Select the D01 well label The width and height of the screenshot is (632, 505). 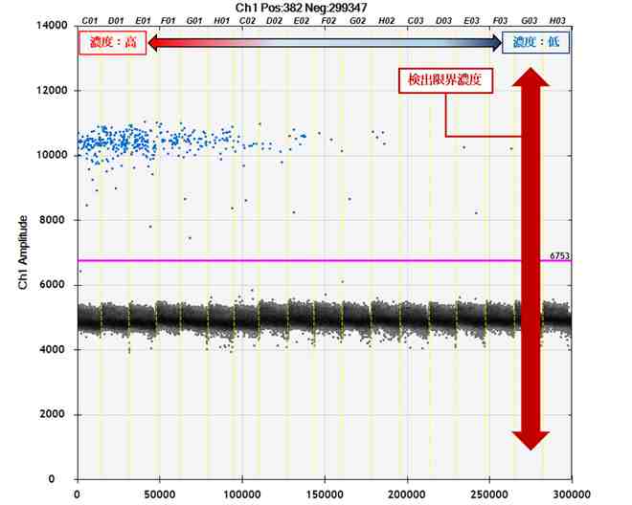pos(116,20)
